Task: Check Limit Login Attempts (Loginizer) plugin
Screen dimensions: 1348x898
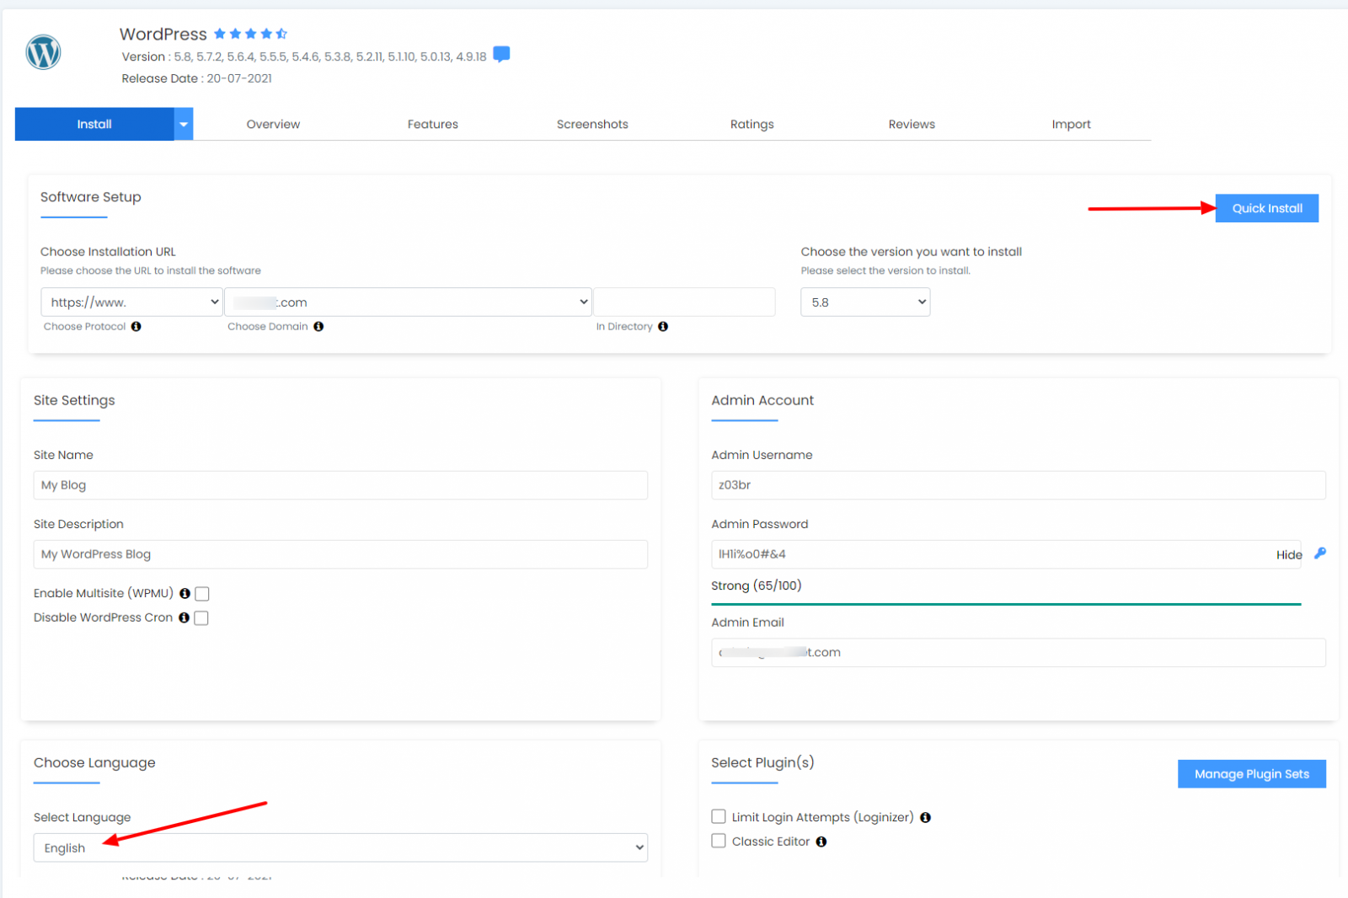Action: (x=719, y=816)
